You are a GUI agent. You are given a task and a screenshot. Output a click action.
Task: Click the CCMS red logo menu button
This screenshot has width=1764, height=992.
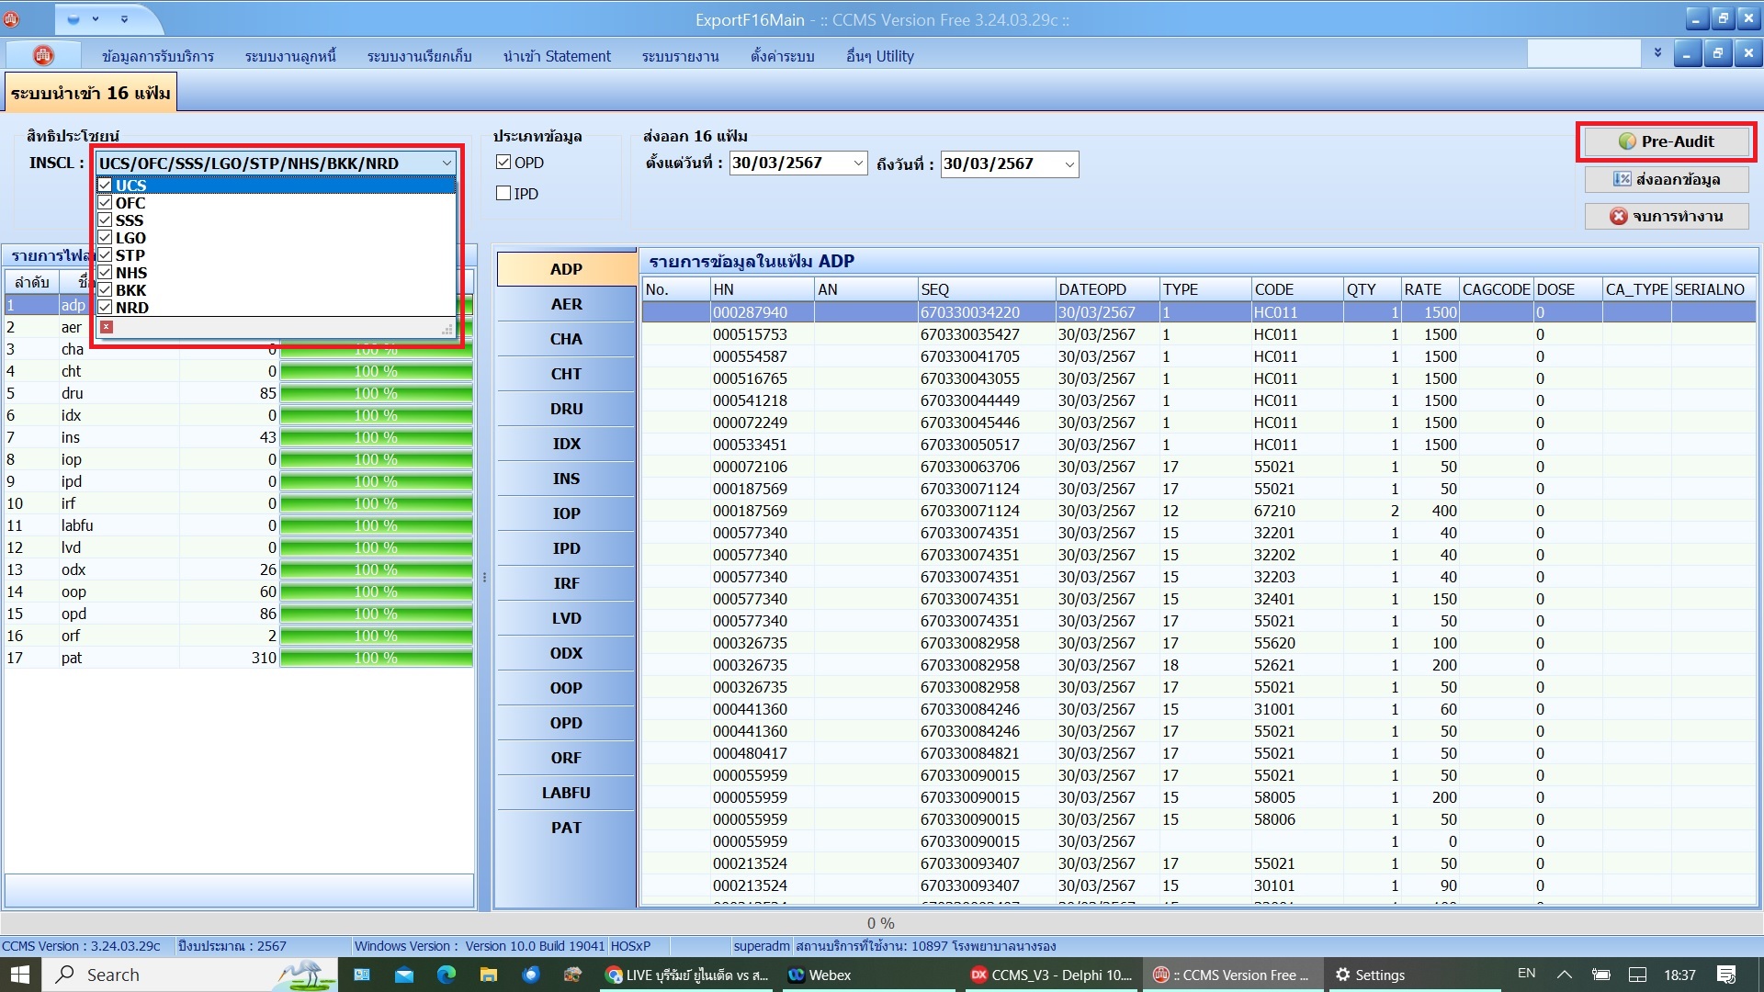[x=42, y=55]
